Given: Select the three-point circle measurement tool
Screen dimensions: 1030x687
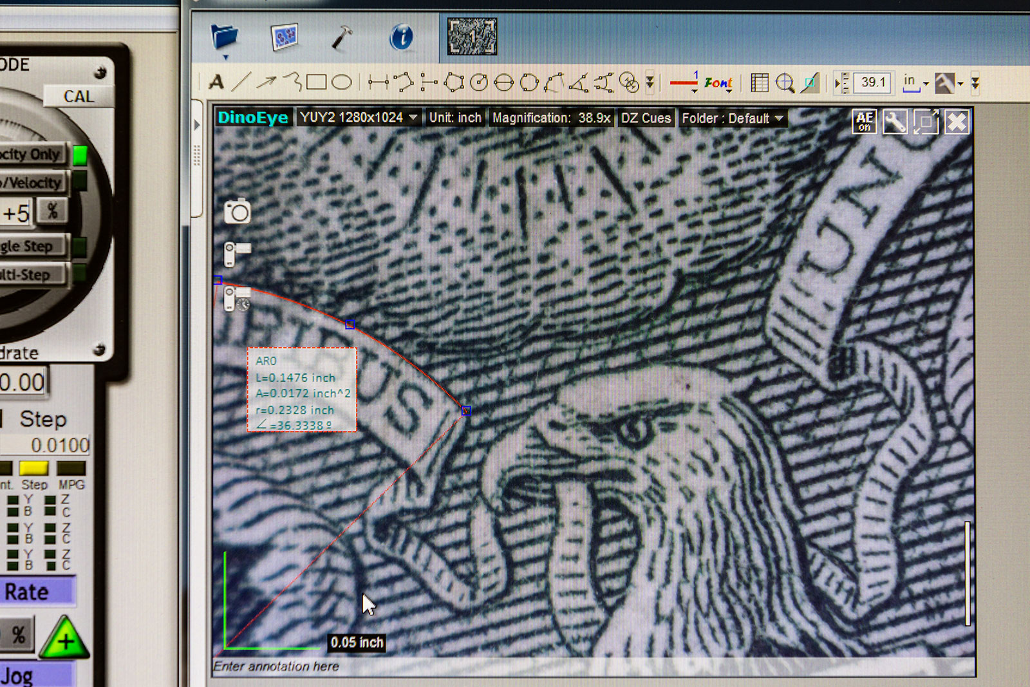Looking at the screenshot, I should (529, 82).
